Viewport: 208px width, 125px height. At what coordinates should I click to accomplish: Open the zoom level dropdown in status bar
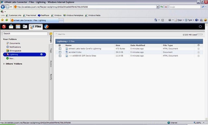(x=204, y=123)
